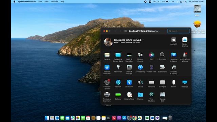
Task: Open Dock & Menu Bar preferences
Action: (x=129, y=55)
